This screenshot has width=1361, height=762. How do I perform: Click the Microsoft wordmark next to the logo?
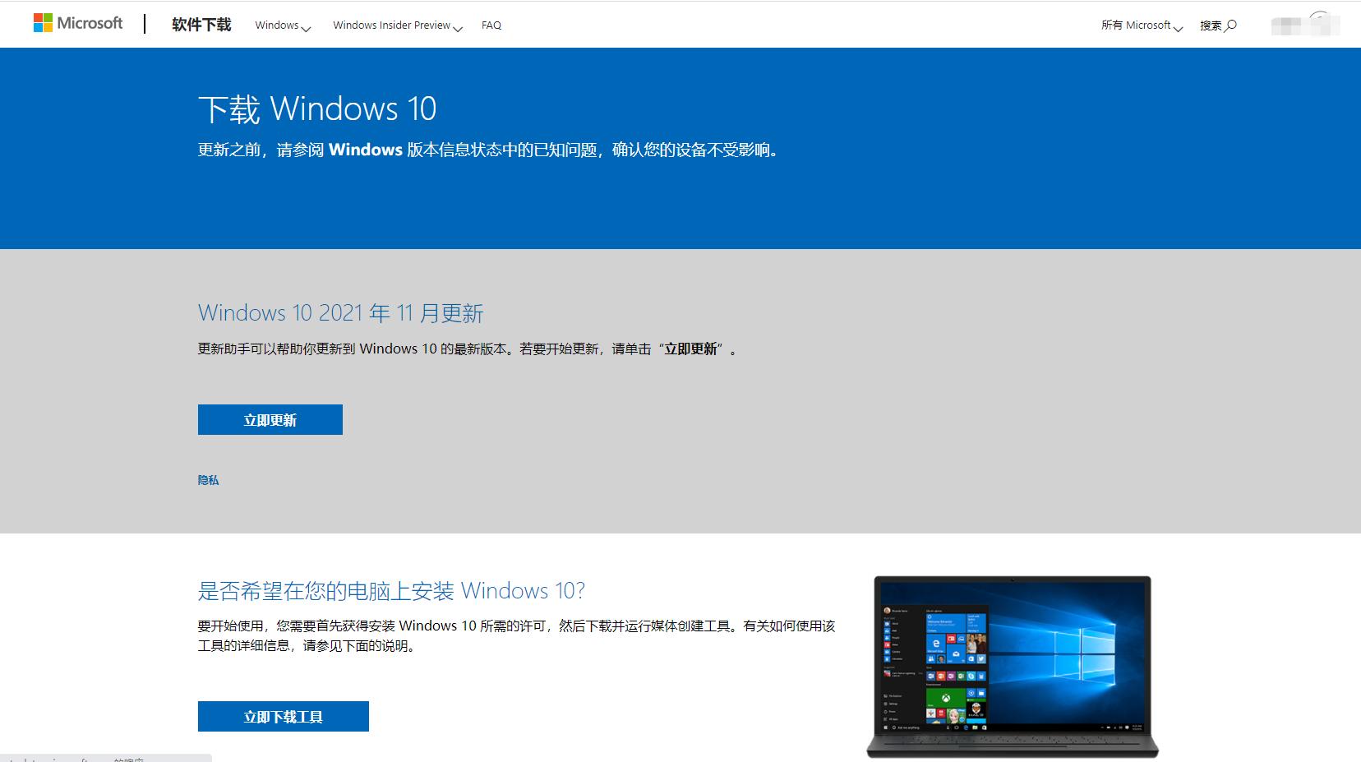pyautogui.click(x=89, y=22)
